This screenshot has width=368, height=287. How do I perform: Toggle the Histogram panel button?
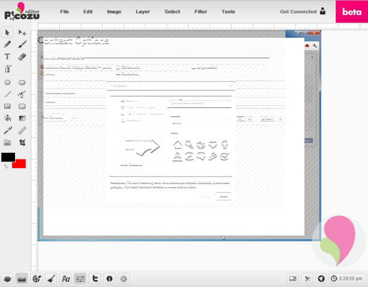click(22, 279)
